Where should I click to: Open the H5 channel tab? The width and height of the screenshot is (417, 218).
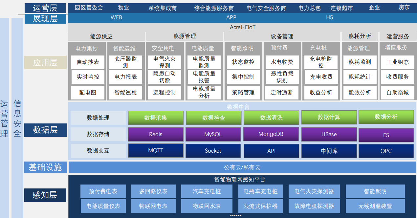coord(330,18)
